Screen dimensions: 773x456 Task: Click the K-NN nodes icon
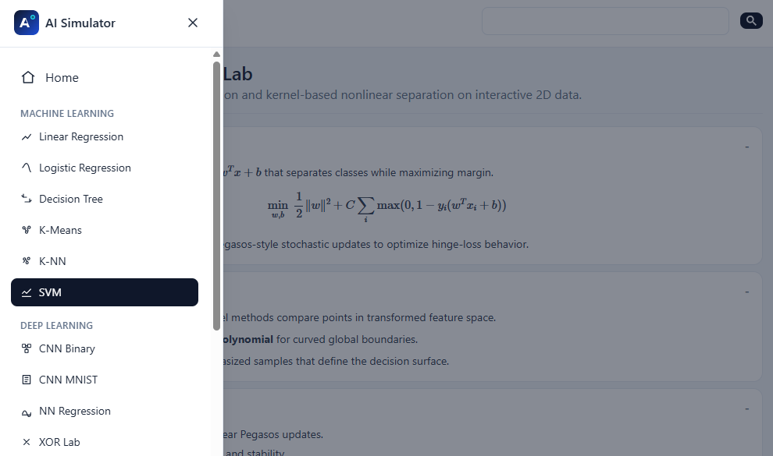tap(26, 261)
